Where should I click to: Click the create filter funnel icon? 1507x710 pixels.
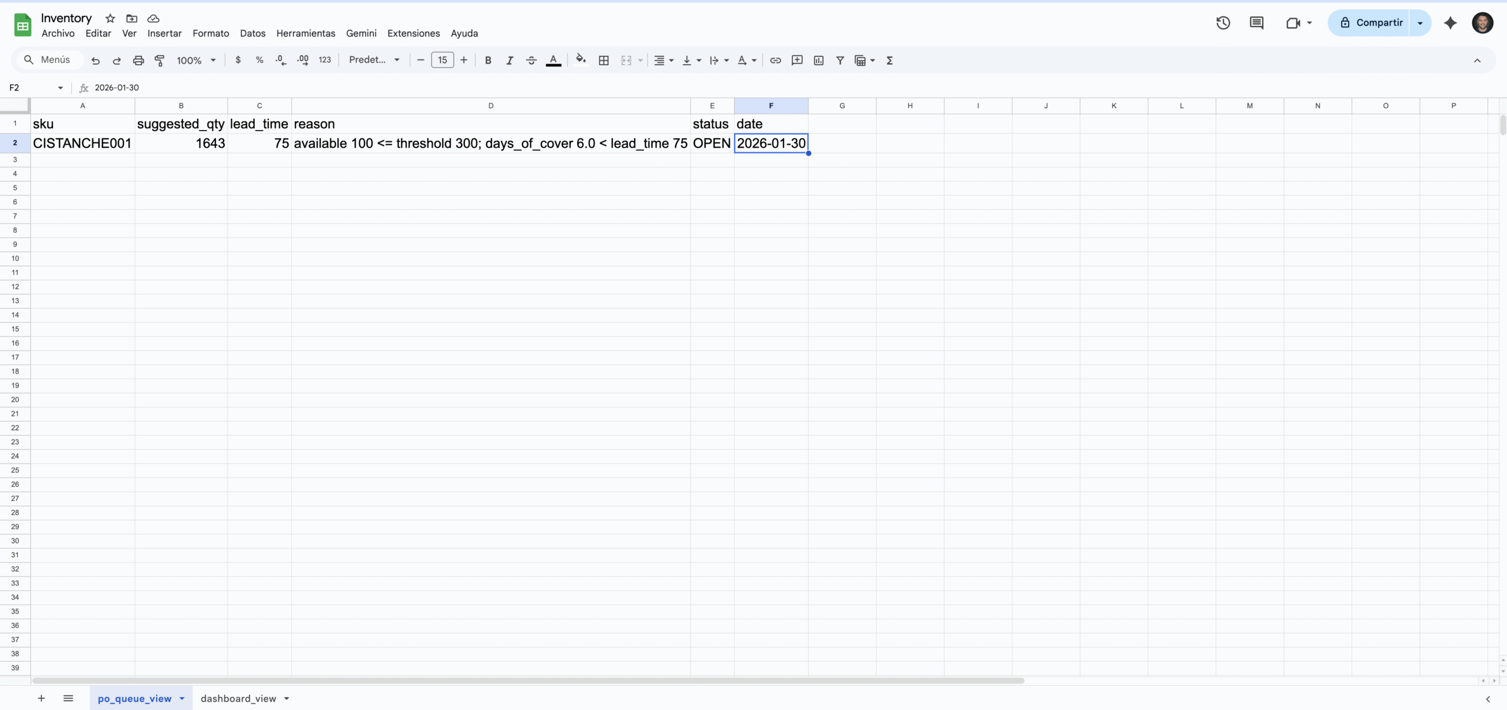pyautogui.click(x=840, y=60)
